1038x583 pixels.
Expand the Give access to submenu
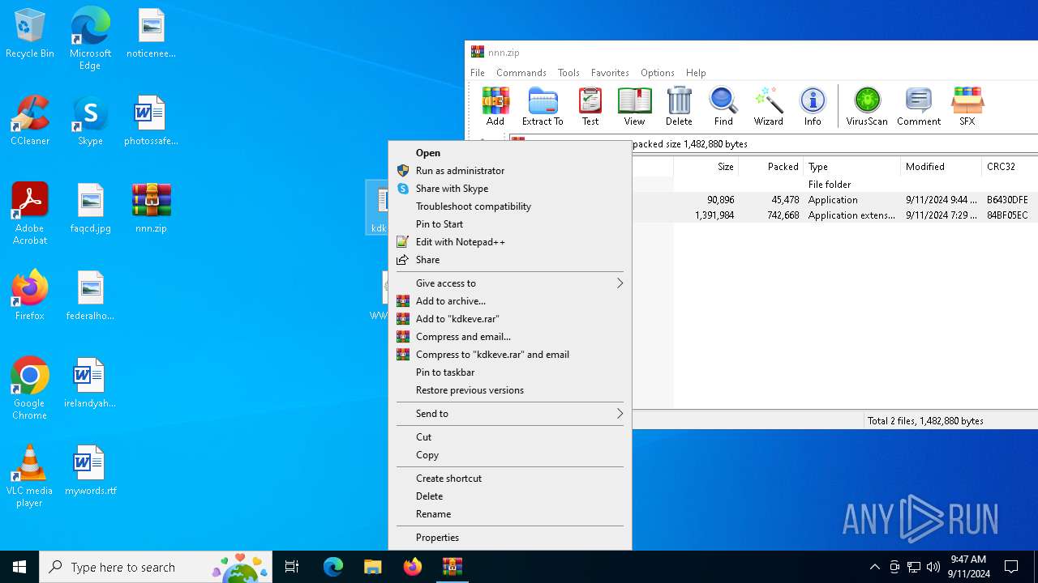[510, 283]
